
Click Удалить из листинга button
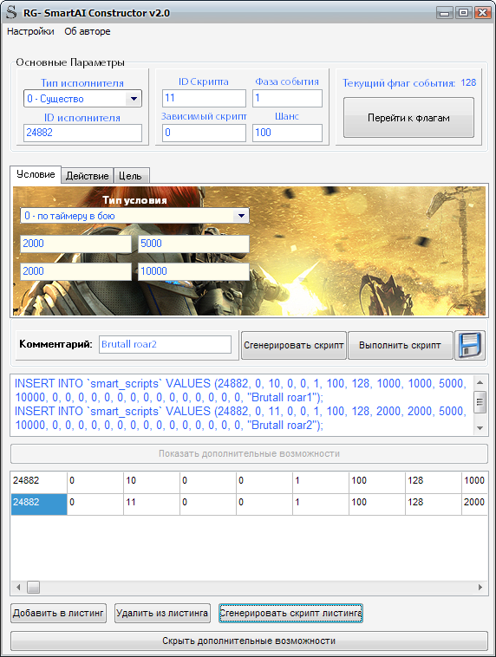tap(162, 613)
